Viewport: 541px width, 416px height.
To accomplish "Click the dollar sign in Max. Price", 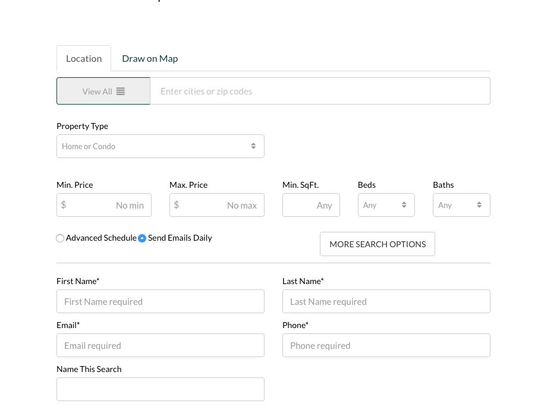I will (177, 205).
